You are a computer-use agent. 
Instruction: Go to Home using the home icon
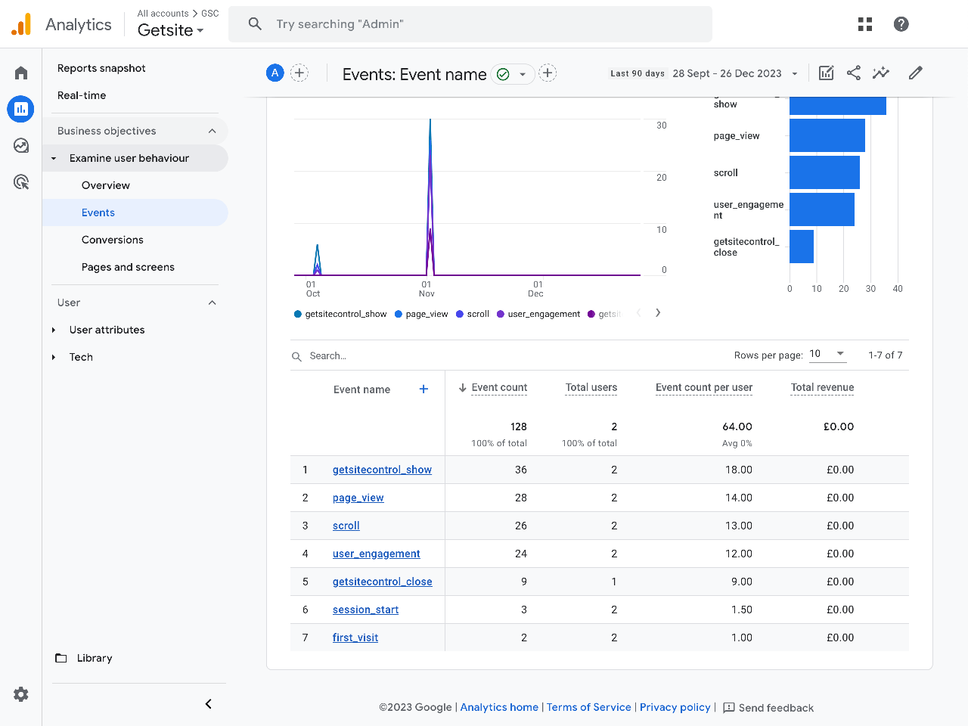20,72
